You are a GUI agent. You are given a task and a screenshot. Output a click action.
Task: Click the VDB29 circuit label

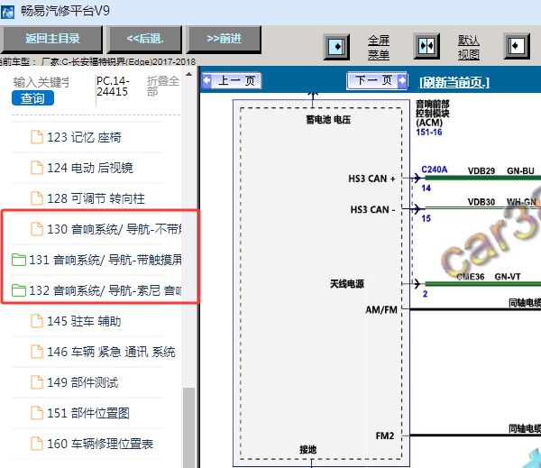tap(481, 170)
